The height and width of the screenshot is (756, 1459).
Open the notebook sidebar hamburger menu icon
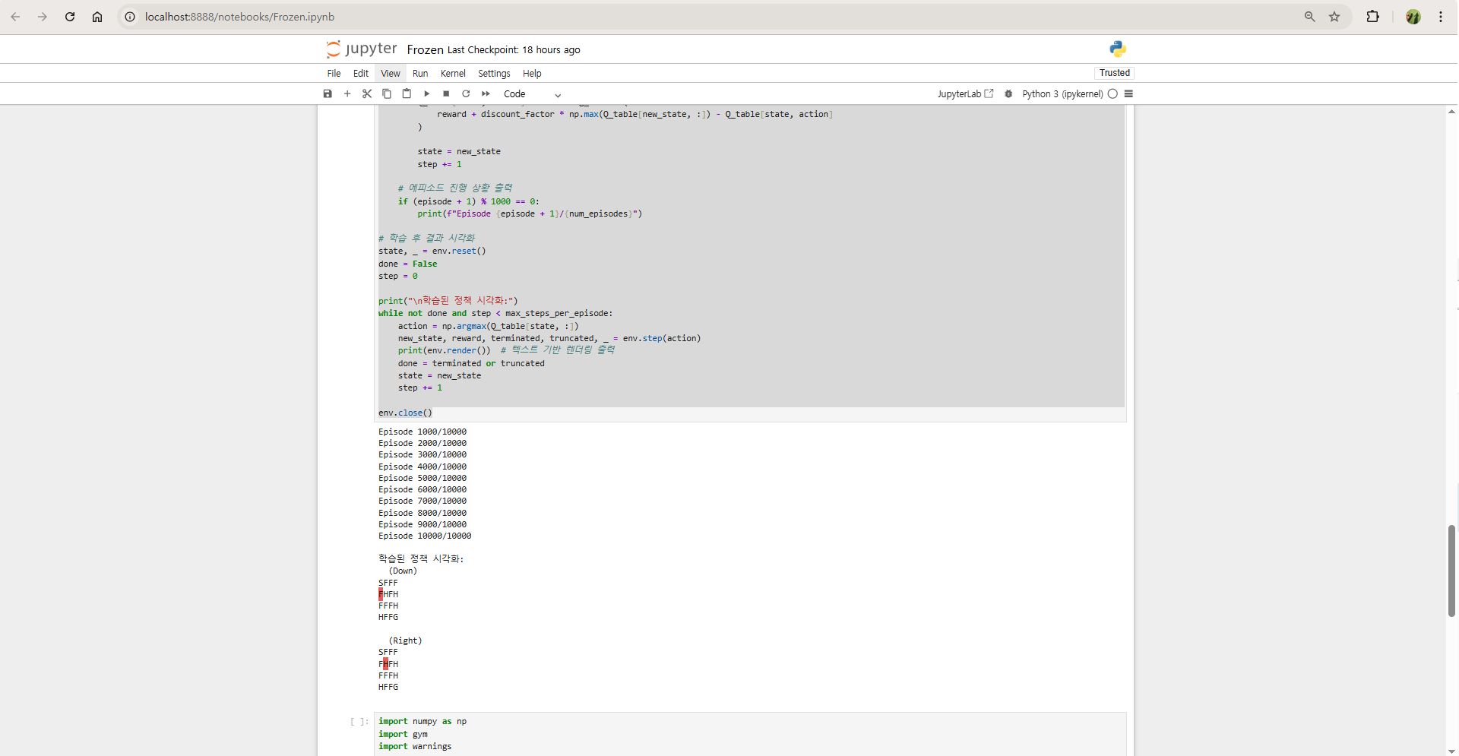coord(1128,94)
